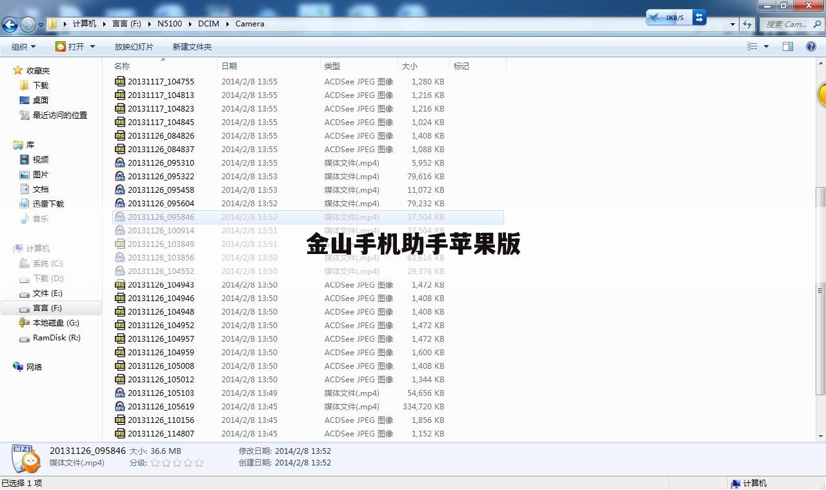Viewport: 826px width, 490px height.
Task: Open the address bar history dropdown
Action: pos(732,24)
